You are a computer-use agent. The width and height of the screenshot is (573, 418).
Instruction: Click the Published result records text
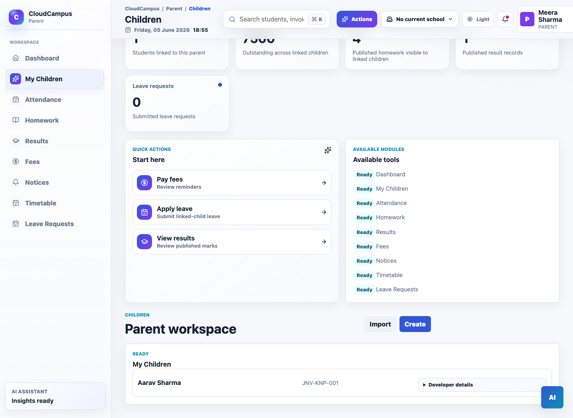(x=493, y=53)
